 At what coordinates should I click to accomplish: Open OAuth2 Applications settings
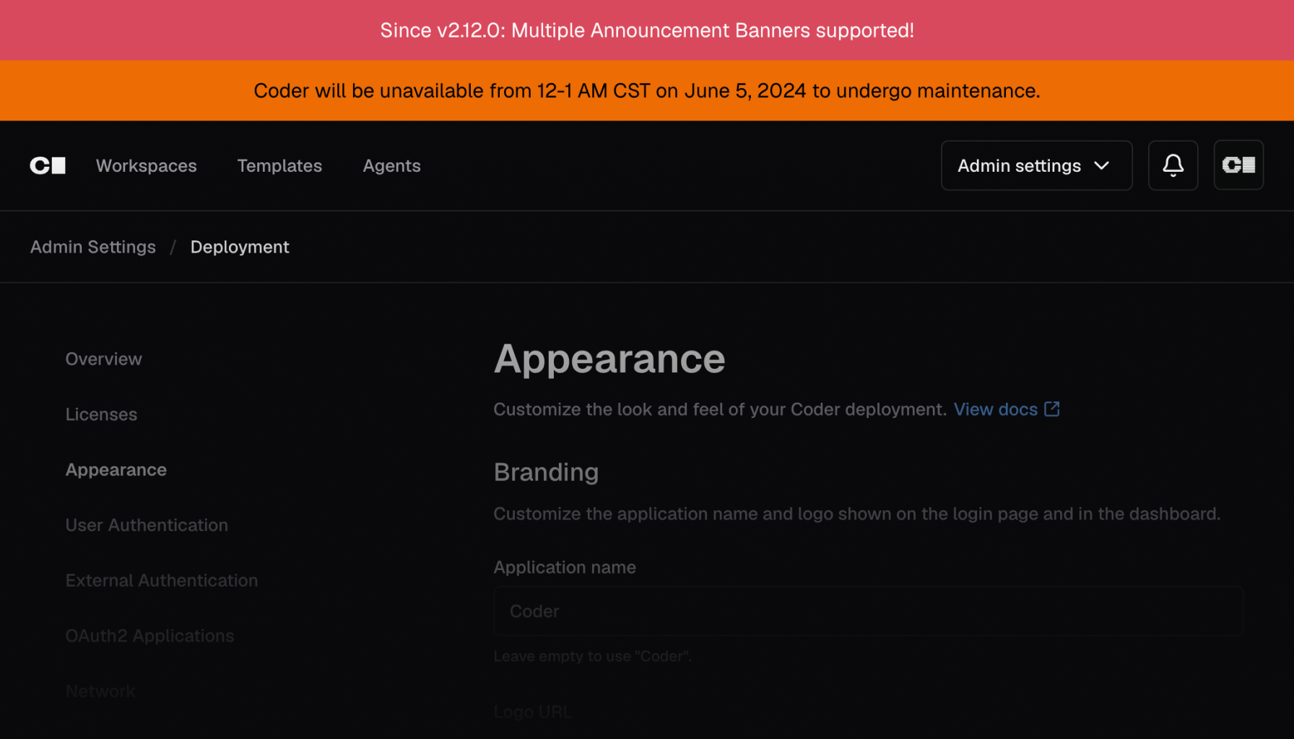150,636
